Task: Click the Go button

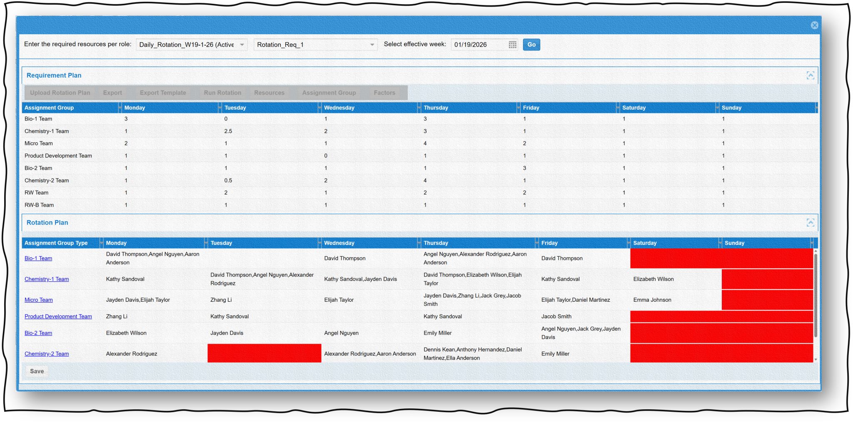Action: (x=531, y=45)
